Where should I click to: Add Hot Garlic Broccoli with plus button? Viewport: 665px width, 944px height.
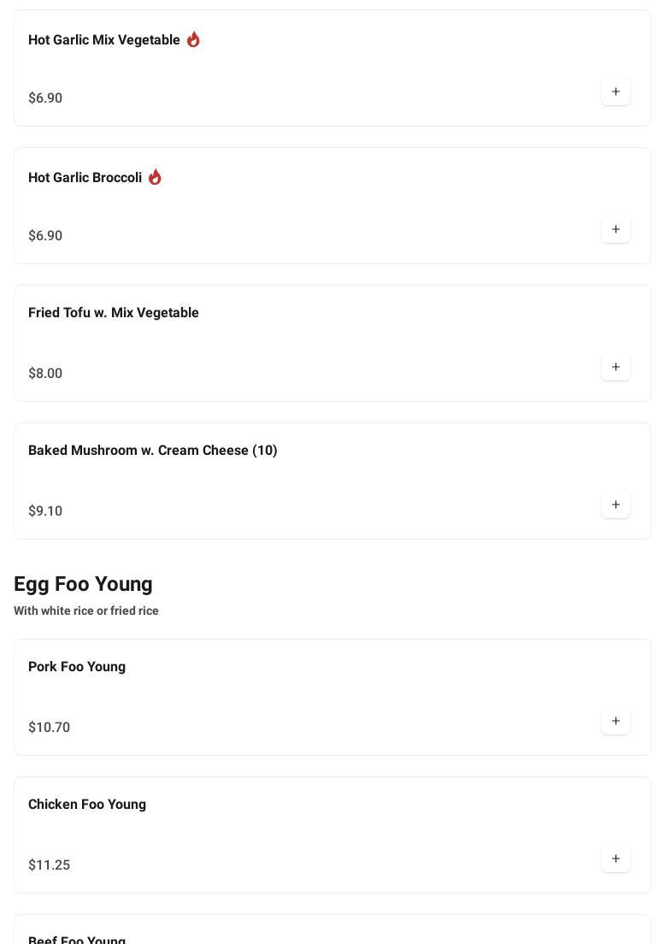pos(615,229)
